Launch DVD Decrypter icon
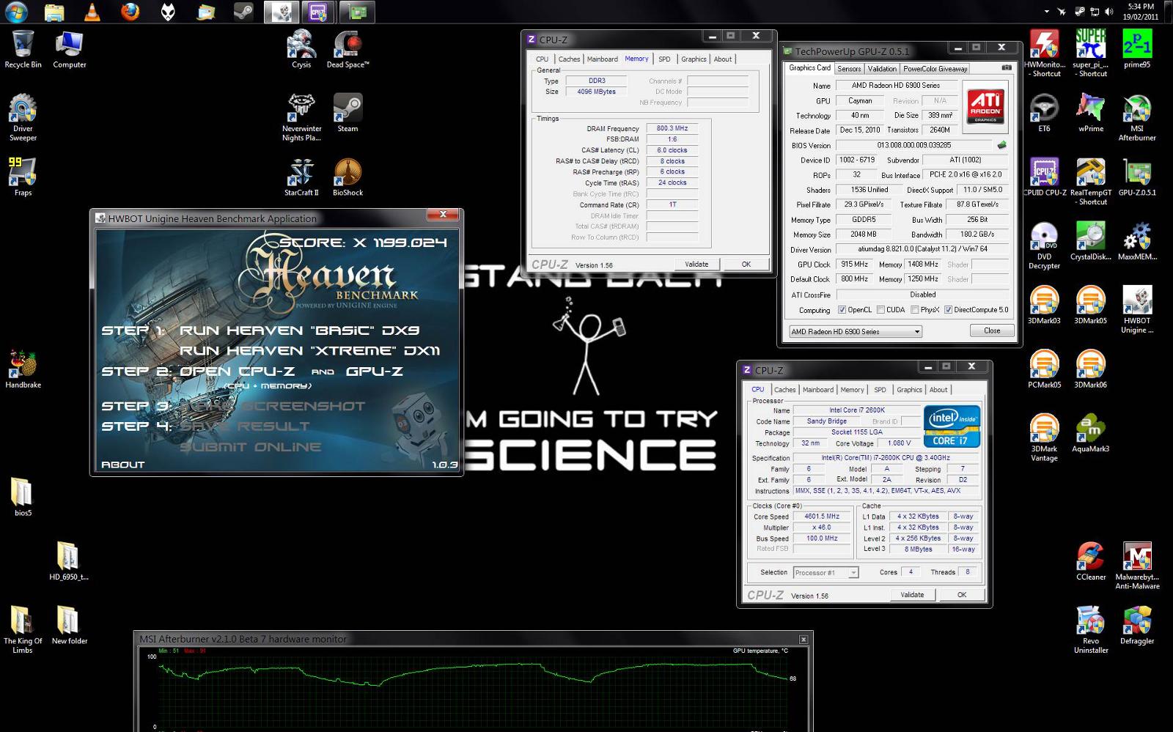Image resolution: width=1173 pixels, height=732 pixels. pyautogui.click(x=1044, y=245)
